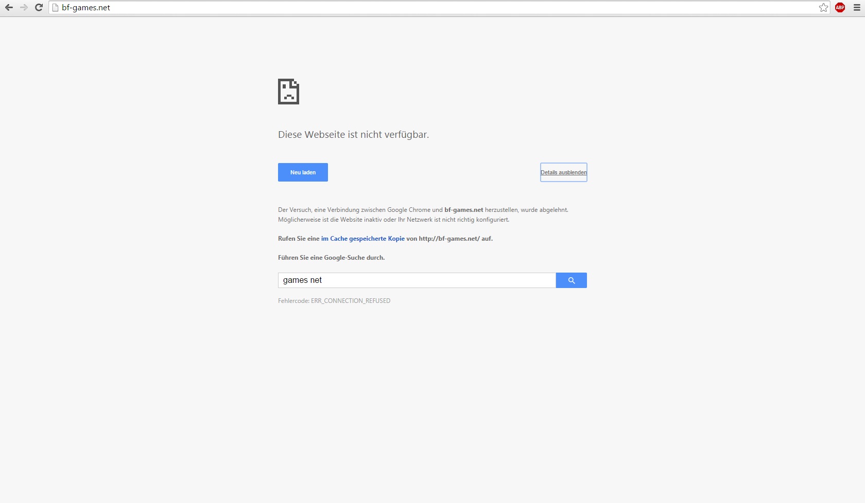Click the 'Möglicherweise ist die Website inaktiv' sentence
The width and height of the screenshot is (865, 503).
(393, 220)
